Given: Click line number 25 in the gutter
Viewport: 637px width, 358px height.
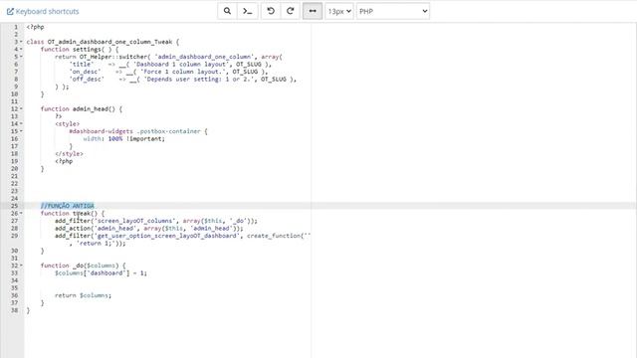Looking at the screenshot, I should [14, 206].
